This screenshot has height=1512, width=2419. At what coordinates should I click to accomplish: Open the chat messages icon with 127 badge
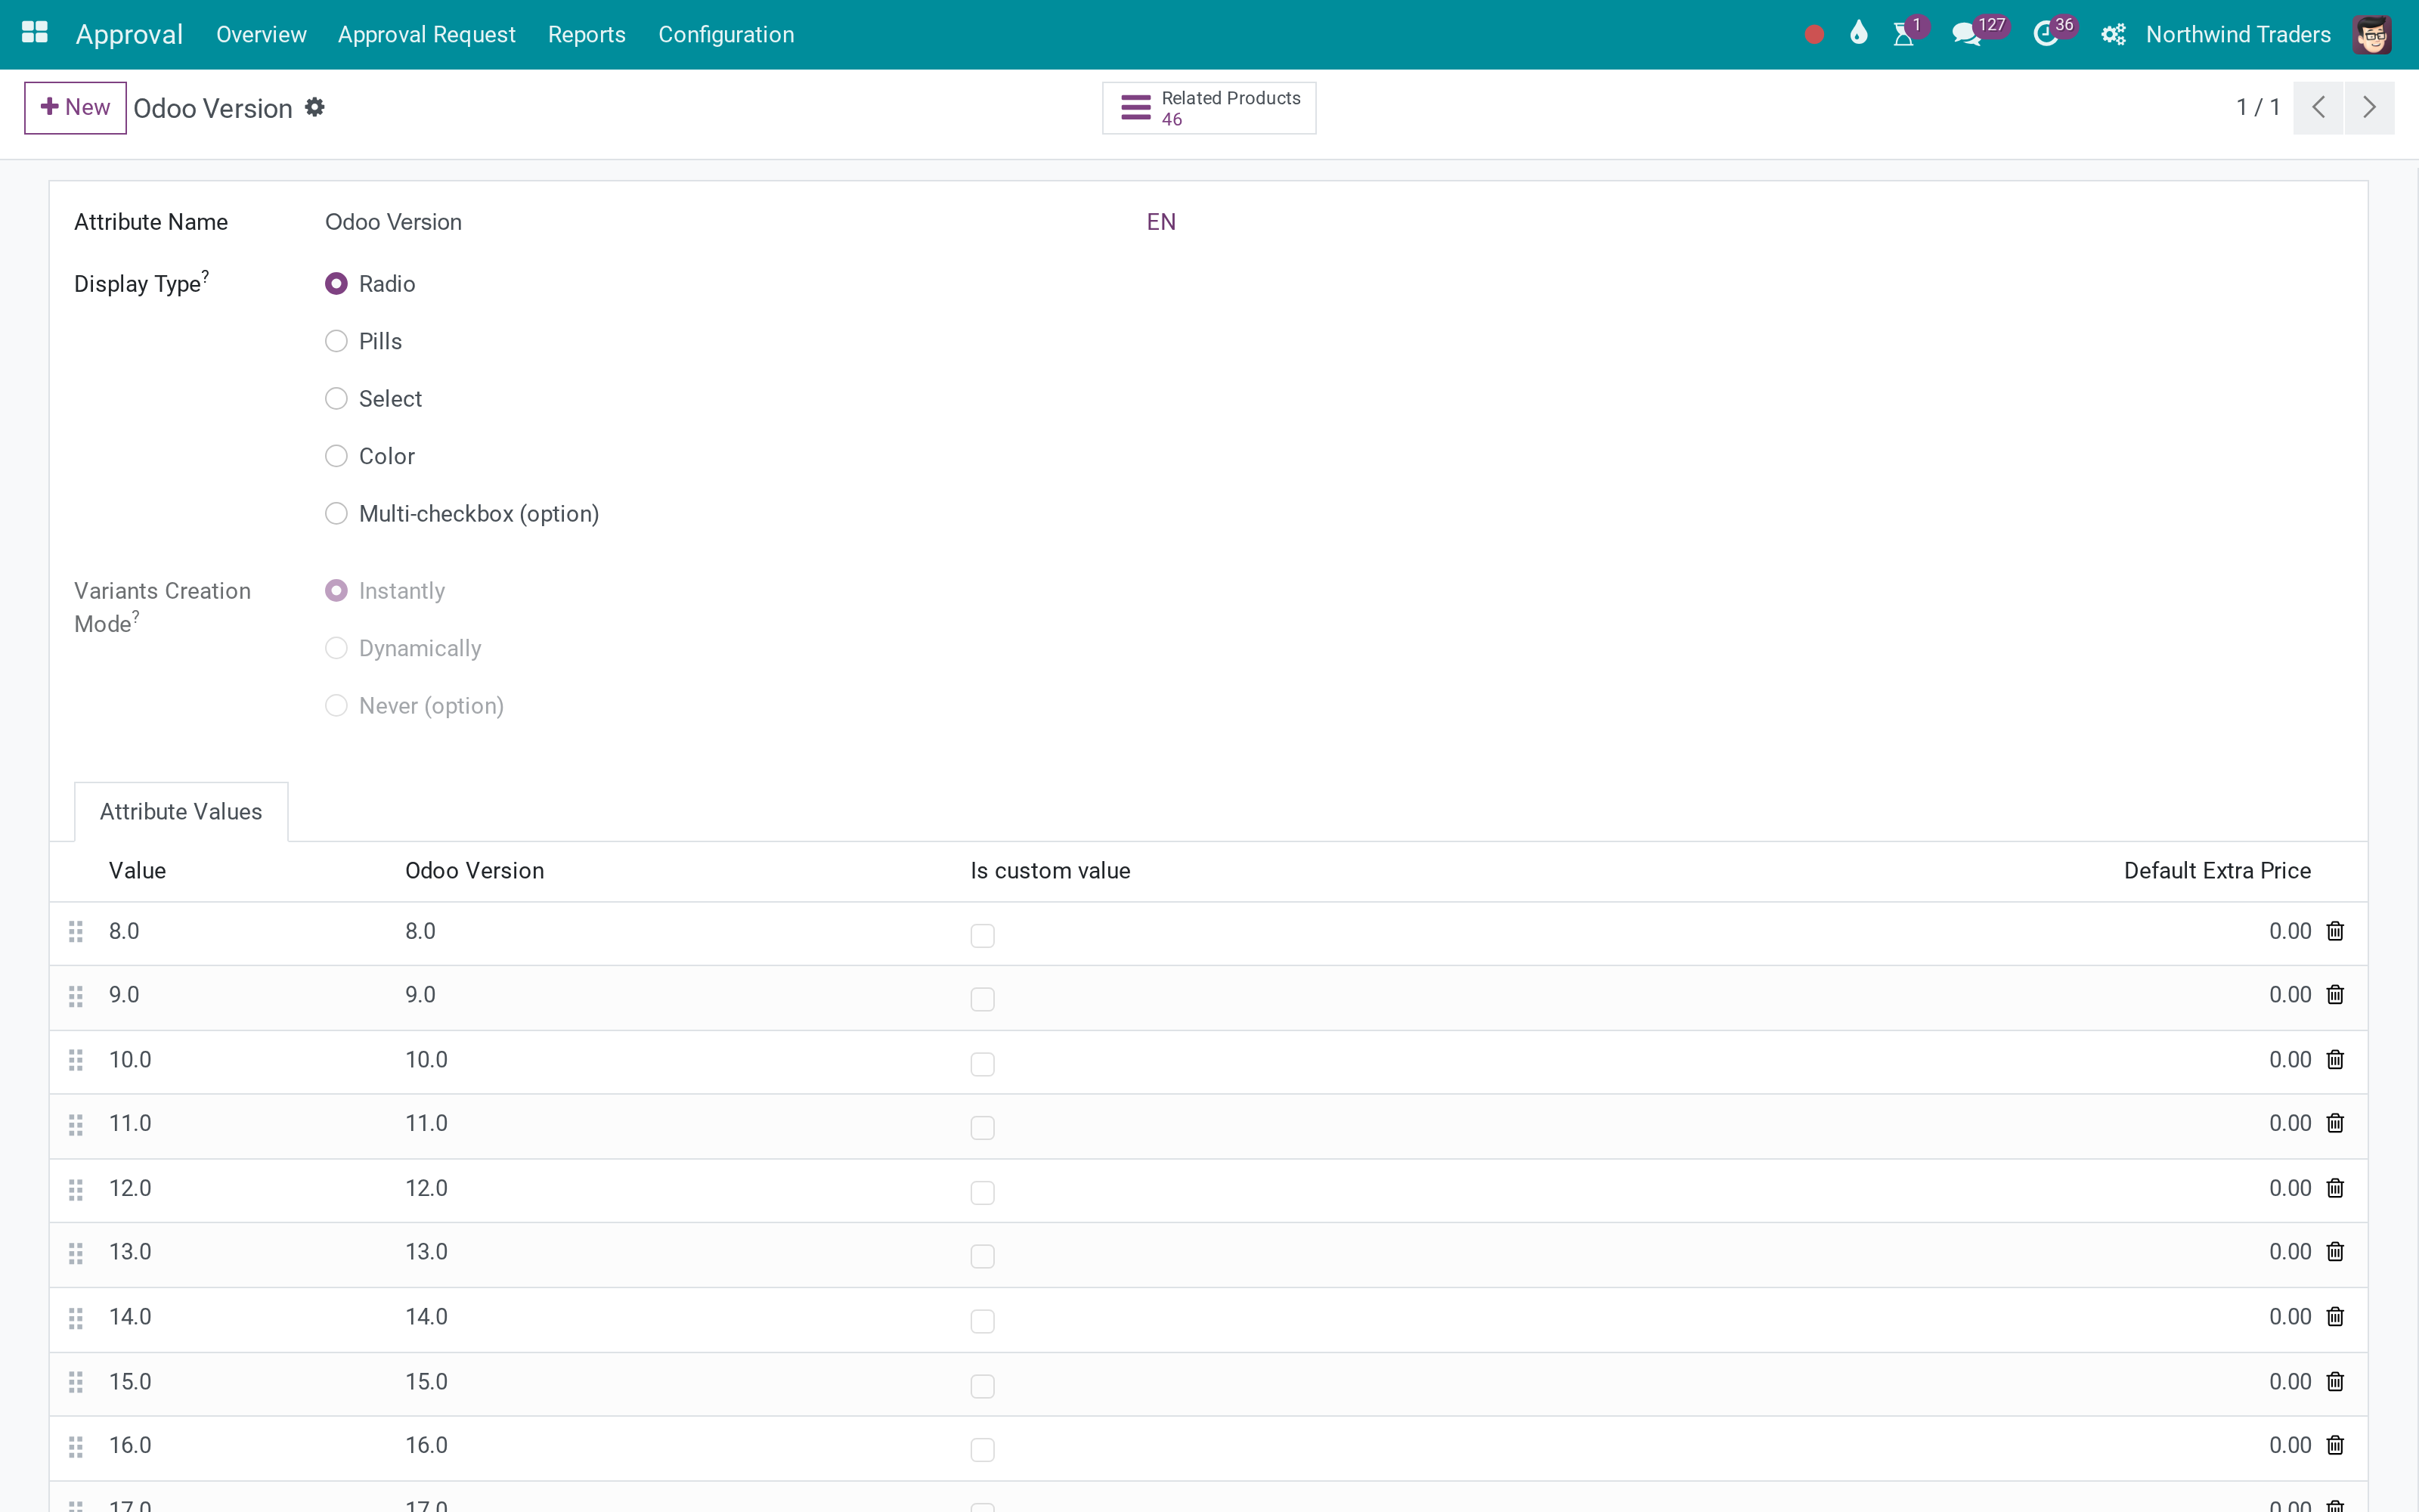point(1966,34)
